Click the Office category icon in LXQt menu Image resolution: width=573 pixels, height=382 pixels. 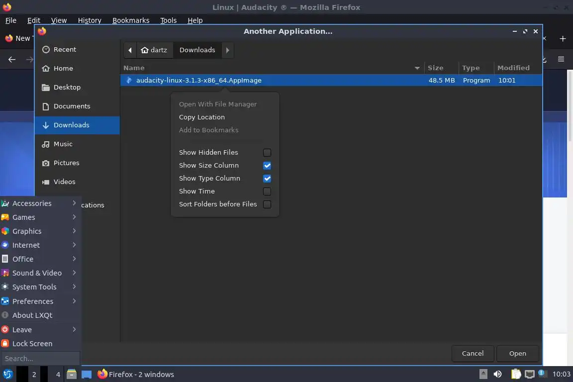click(5, 259)
